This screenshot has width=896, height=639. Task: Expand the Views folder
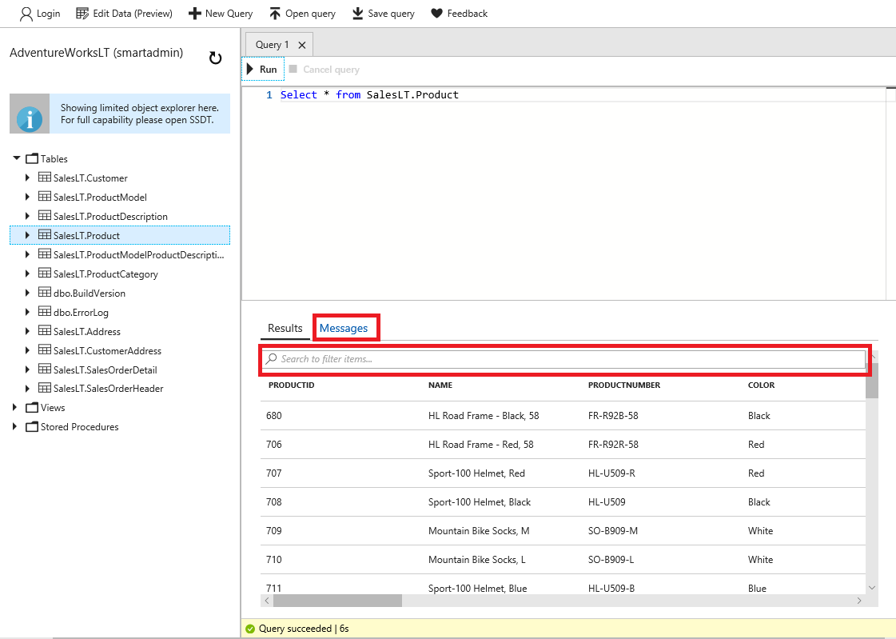[x=15, y=408]
